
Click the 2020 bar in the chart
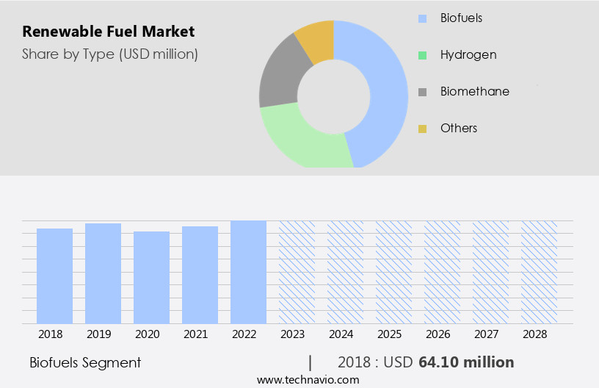point(152,277)
